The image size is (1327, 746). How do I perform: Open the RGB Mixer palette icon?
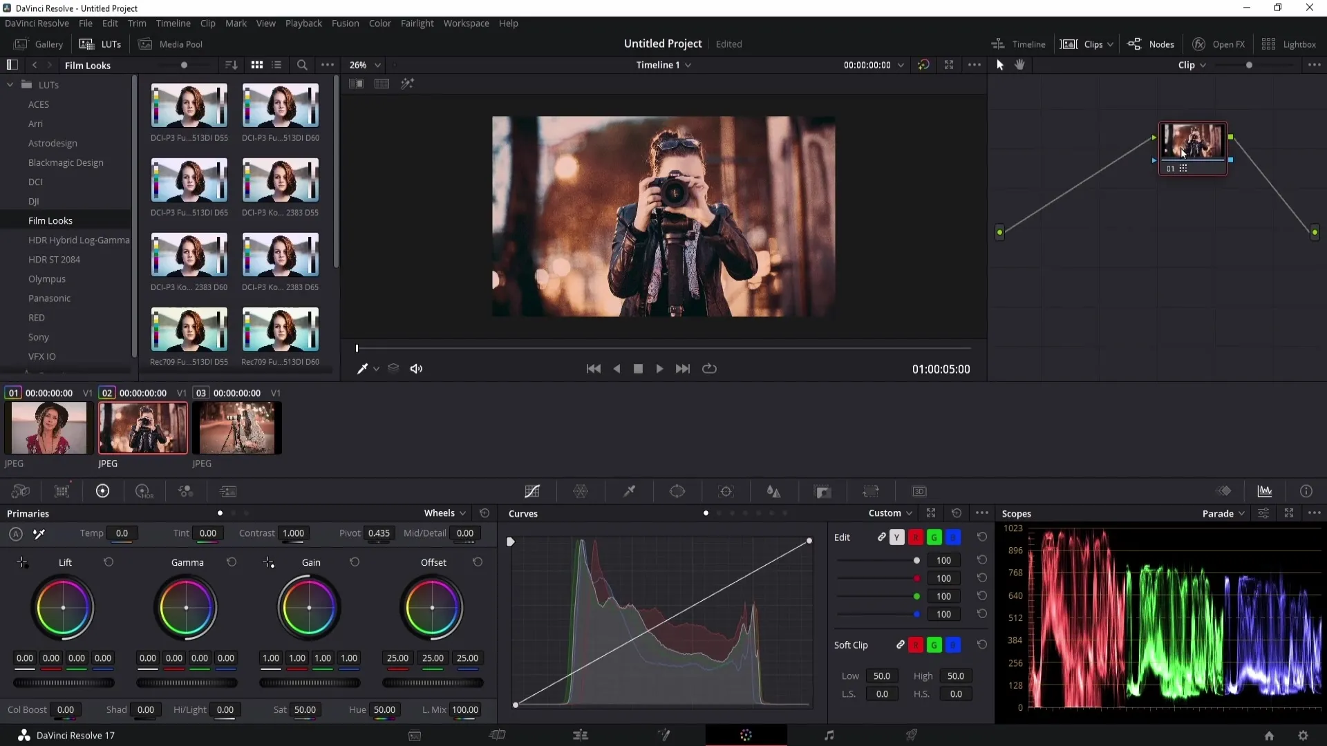[186, 491]
